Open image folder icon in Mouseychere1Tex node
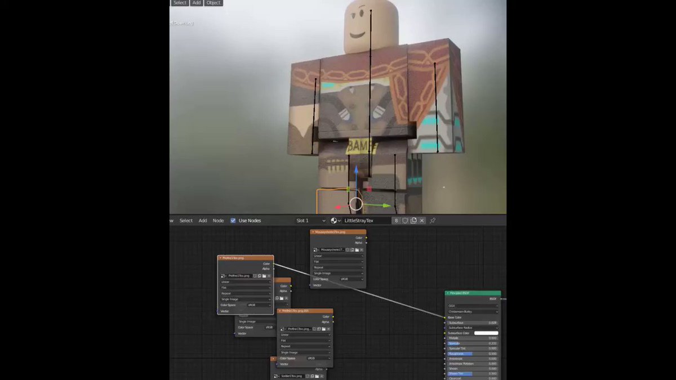Screen dimensions: 676x380 coord(357,250)
